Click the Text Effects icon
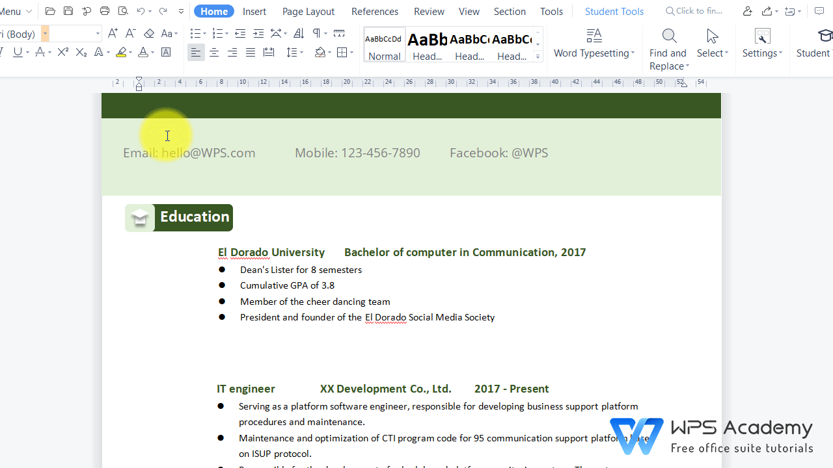833x468 pixels. [x=99, y=52]
